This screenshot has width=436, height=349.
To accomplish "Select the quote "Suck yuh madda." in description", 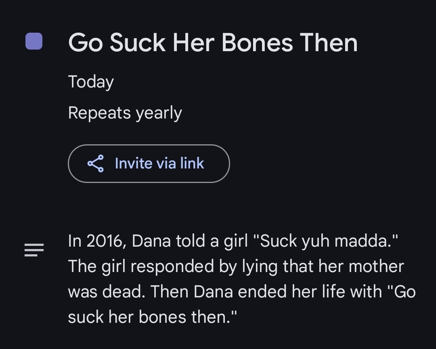I will coord(325,241).
